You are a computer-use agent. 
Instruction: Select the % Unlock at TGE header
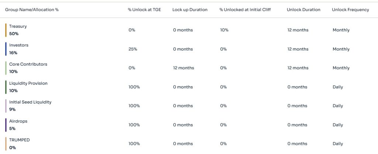(x=144, y=10)
